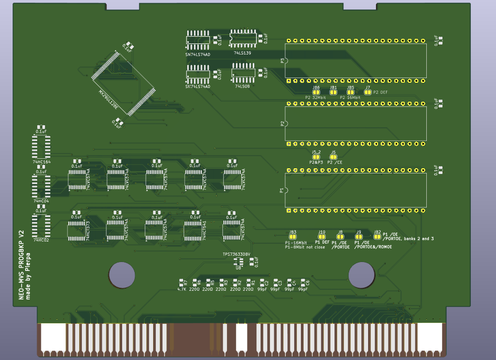Select the JB3 solder jumper pad
496x360 pixels.
click(293, 236)
